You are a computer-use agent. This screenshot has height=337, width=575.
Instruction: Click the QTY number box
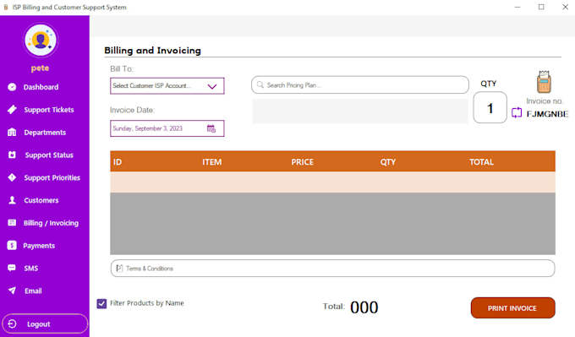(490, 108)
